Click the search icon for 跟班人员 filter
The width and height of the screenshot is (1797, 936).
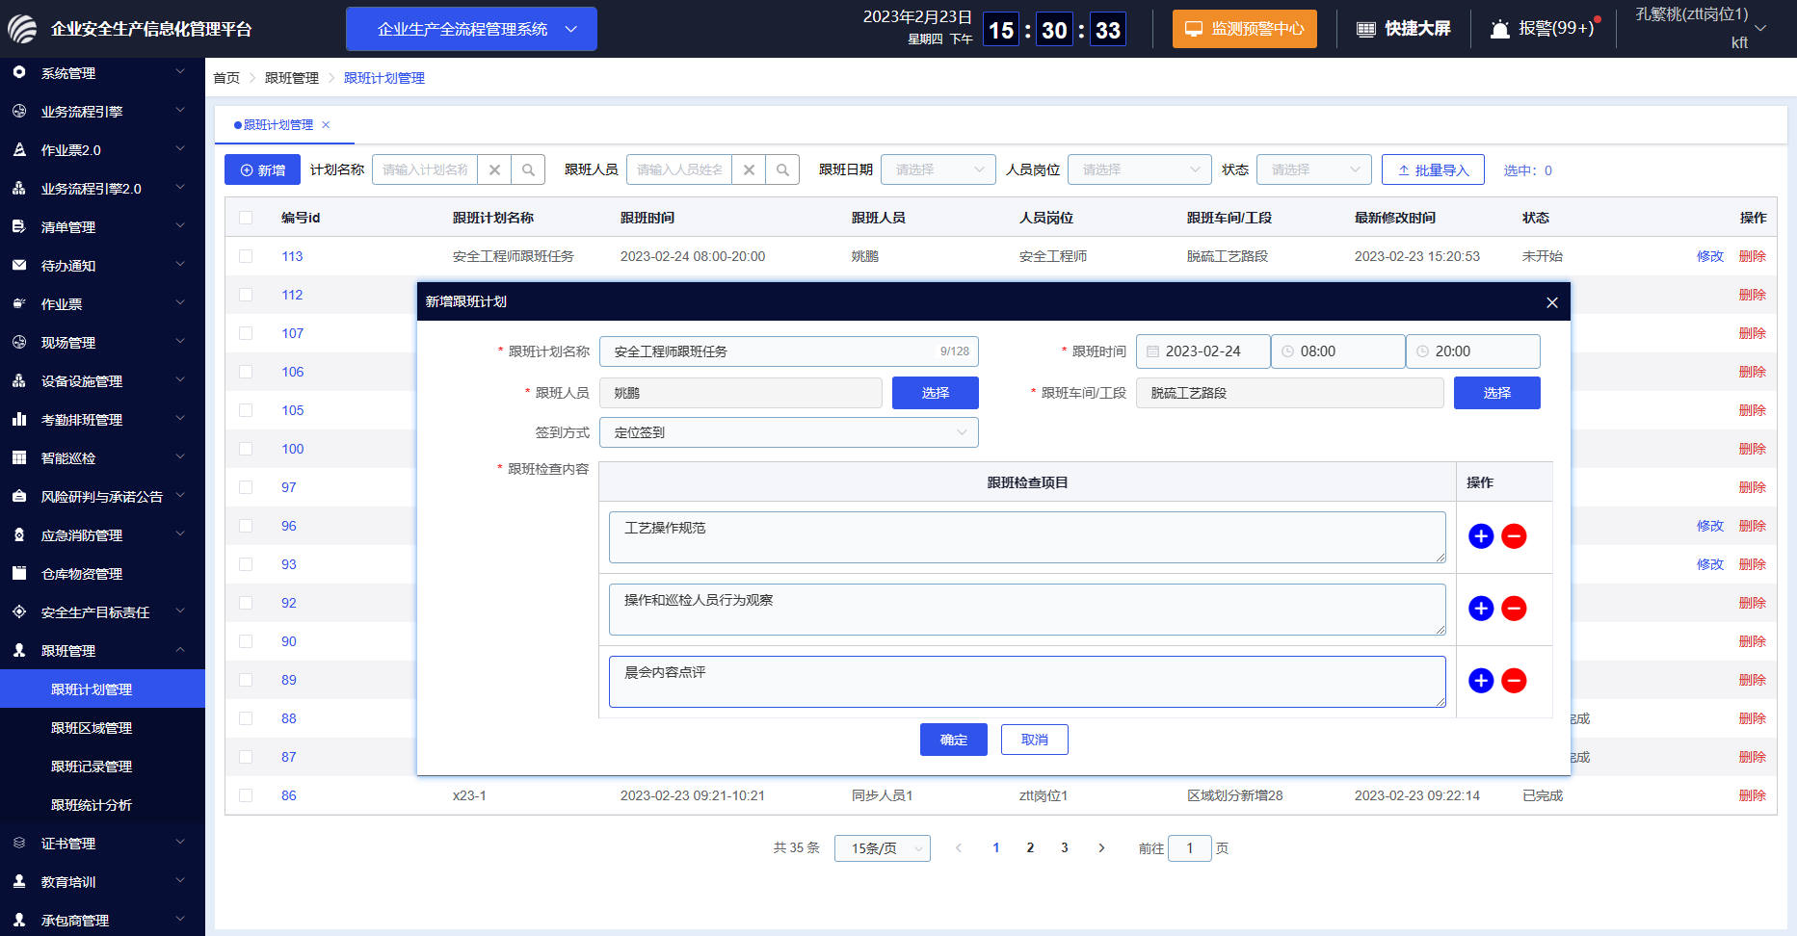pos(782,170)
